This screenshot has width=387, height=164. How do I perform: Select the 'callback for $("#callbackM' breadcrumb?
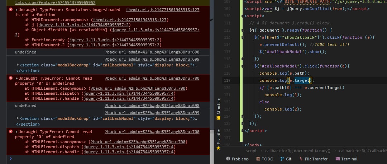(x=363, y=151)
